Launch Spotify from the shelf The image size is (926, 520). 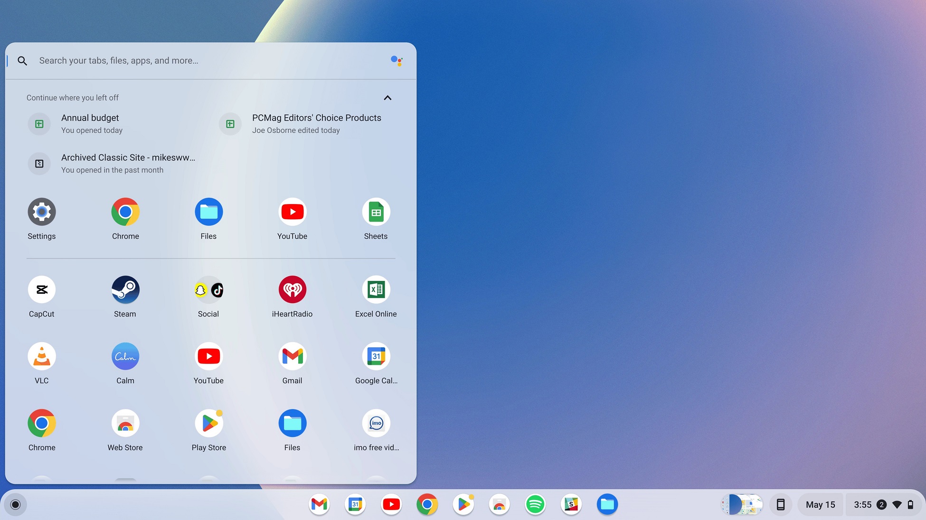[535, 504]
